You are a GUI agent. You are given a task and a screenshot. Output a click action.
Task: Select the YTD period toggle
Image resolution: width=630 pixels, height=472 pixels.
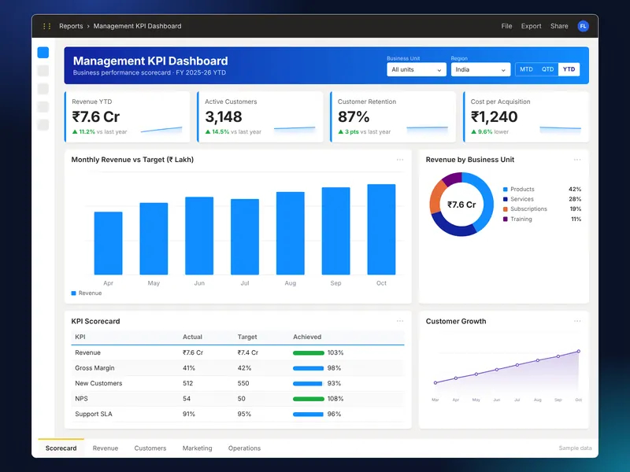[569, 69]
